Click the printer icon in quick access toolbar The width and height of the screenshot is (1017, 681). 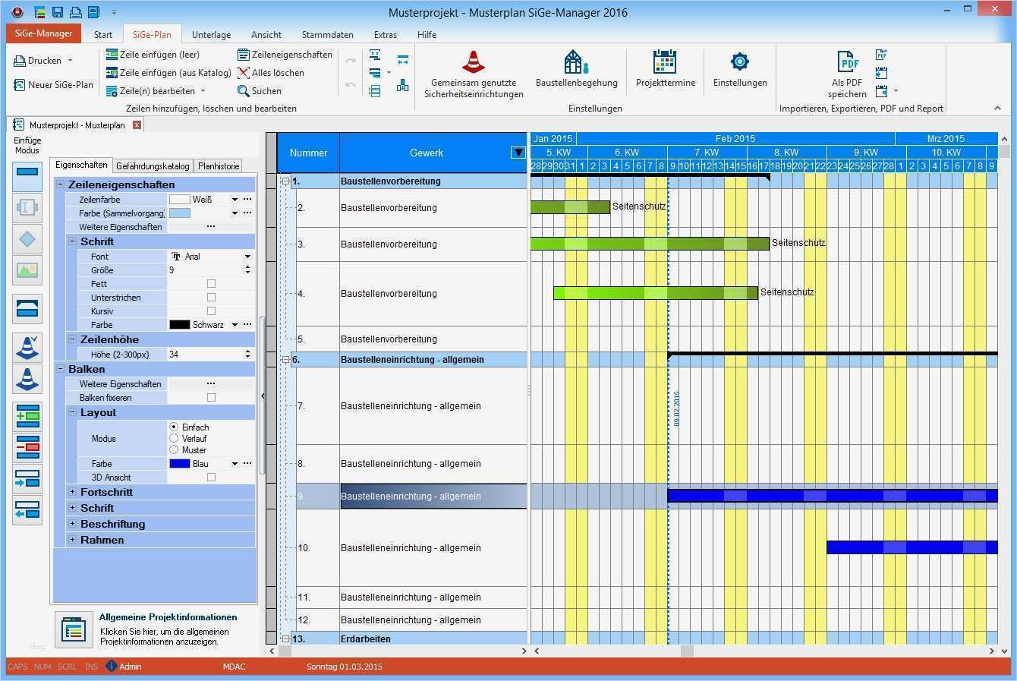point(76,12)
